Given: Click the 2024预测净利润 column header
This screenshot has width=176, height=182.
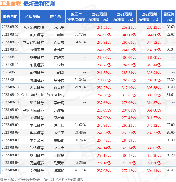Looking at the screenshot, I should point(124,17).
